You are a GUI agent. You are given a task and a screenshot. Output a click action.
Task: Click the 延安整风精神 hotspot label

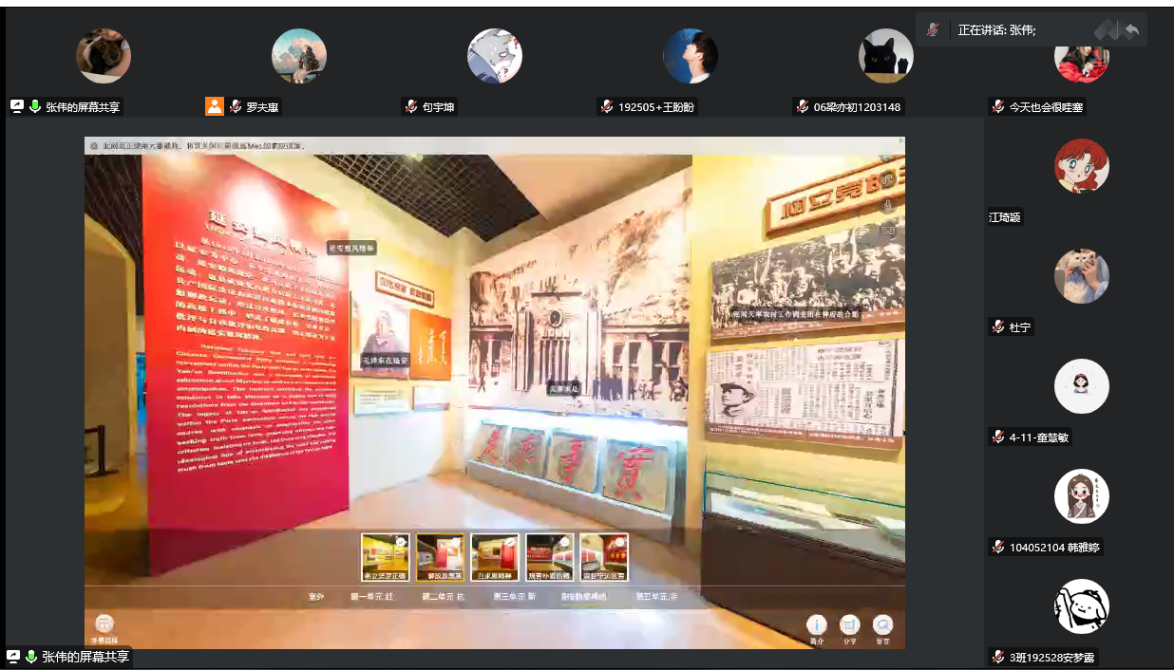[351, 248]
